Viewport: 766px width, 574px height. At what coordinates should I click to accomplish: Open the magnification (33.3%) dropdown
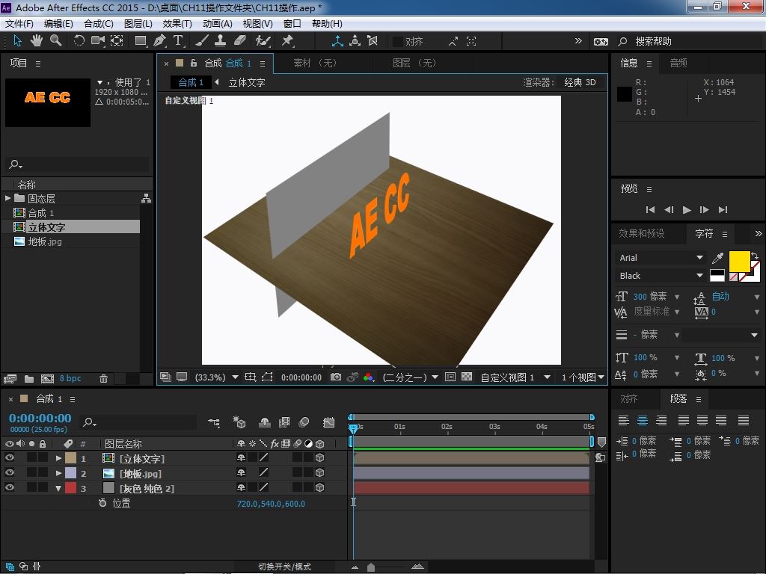click(x=216, y=377)
